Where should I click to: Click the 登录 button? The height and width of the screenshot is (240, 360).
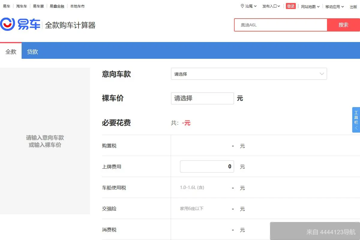tap(291, 6)
